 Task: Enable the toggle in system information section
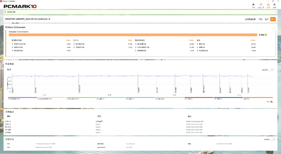[273, 139]
